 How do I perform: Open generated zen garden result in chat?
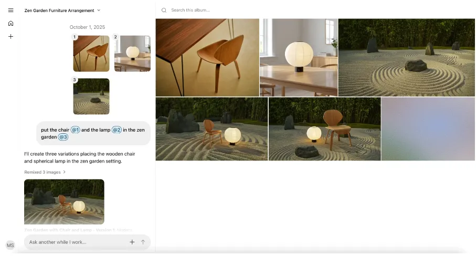tap(64, 202)
